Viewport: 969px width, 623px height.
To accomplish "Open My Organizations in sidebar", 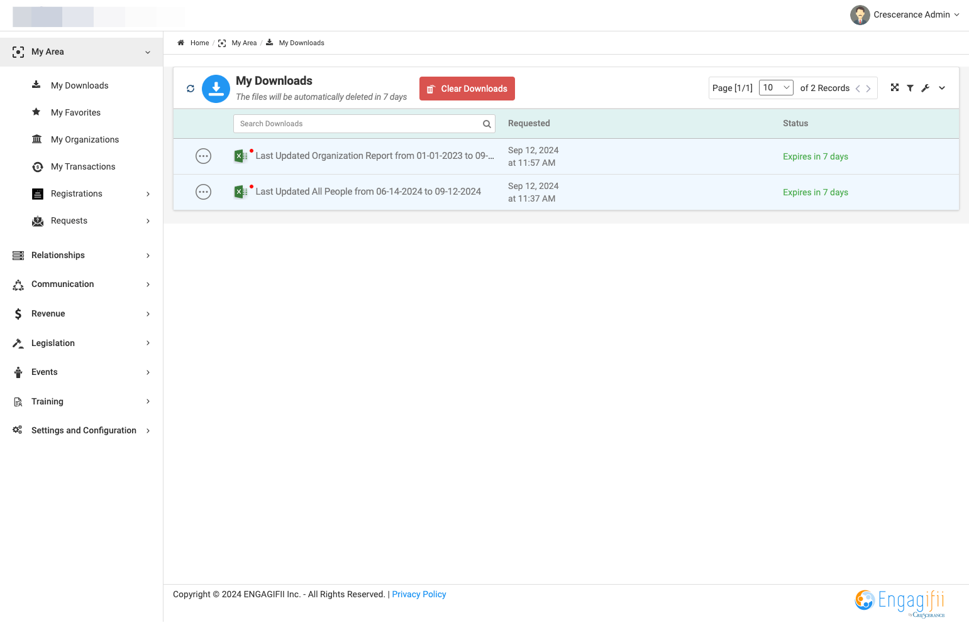I will click(85, 140).
